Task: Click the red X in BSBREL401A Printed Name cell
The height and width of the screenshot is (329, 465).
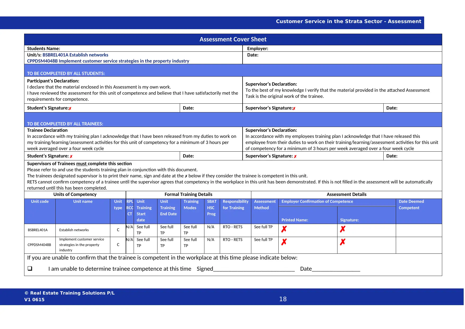Action: (x=284, y=229)
